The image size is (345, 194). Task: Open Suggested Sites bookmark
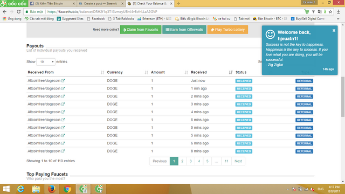(x=70, y=19)
